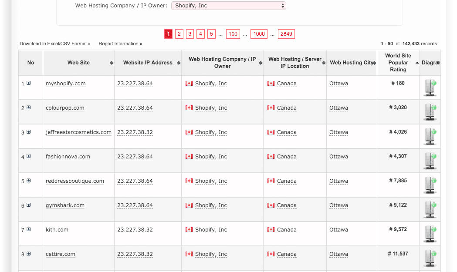Open fashionnova.com website link

[x=68, y=157]
